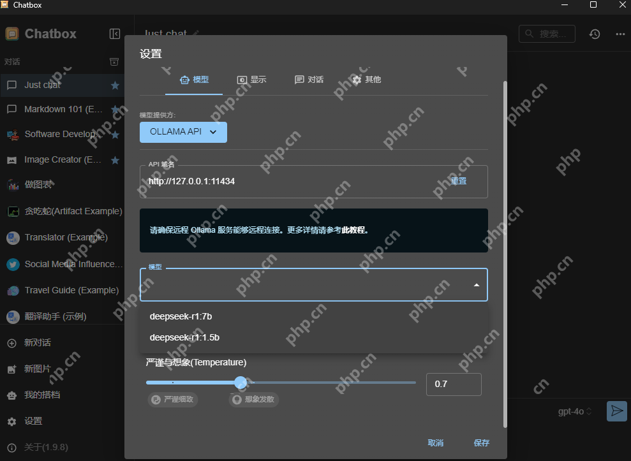Click the temperature value field 0.7

[454, 384]
